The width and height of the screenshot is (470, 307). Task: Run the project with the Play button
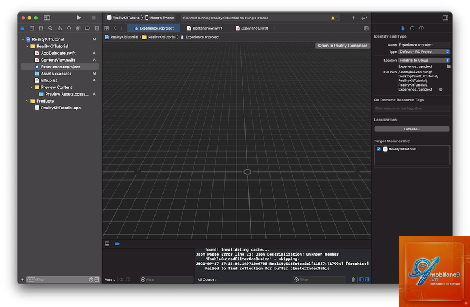[x=79, y=18]
